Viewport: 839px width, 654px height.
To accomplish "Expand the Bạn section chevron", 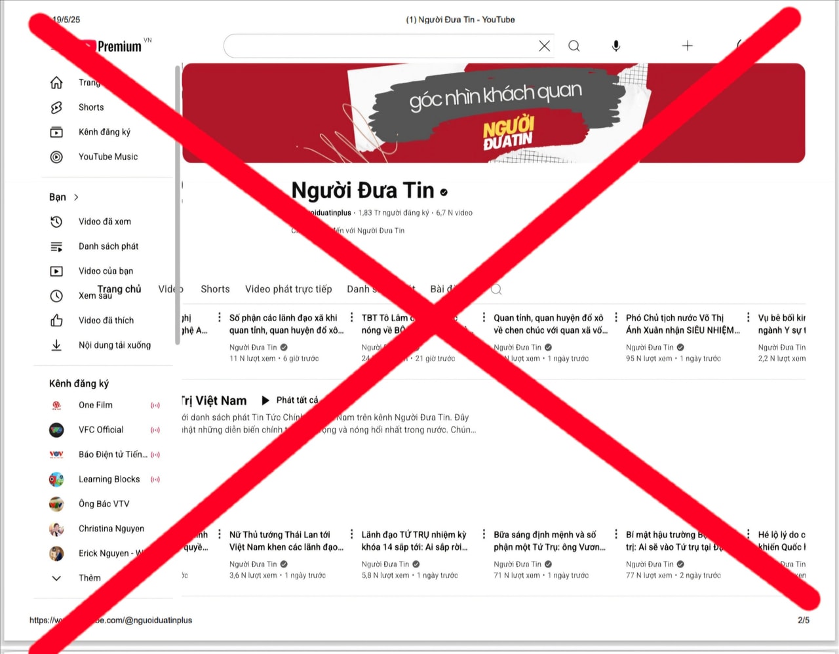I will coord(77,197).
